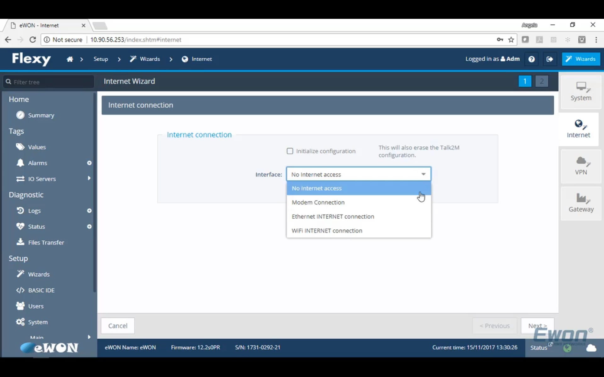The height and width of the screenshot is (377, 604).
Task: Click the saved password key icon
Action: (x=500, y=40)
